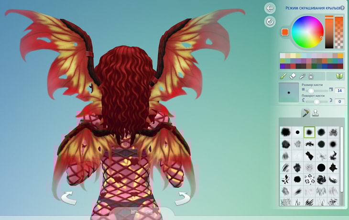Click the back arrow button
This screenshot has height=220, width=349.
pyautogui.click(x=270, y=8)
